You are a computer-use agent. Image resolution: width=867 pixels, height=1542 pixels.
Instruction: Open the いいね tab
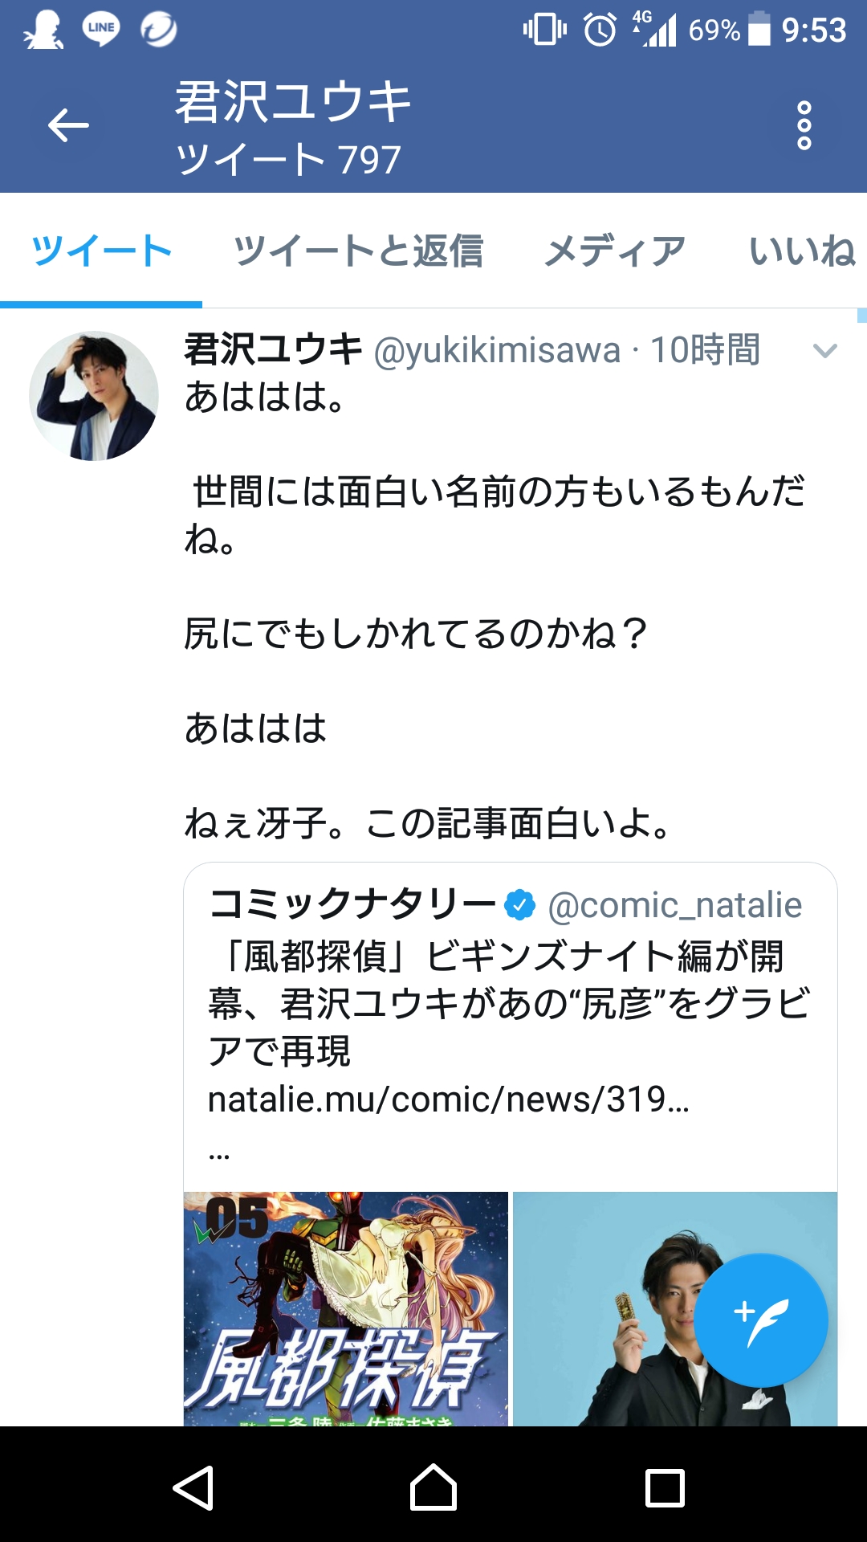coord(802,251)
